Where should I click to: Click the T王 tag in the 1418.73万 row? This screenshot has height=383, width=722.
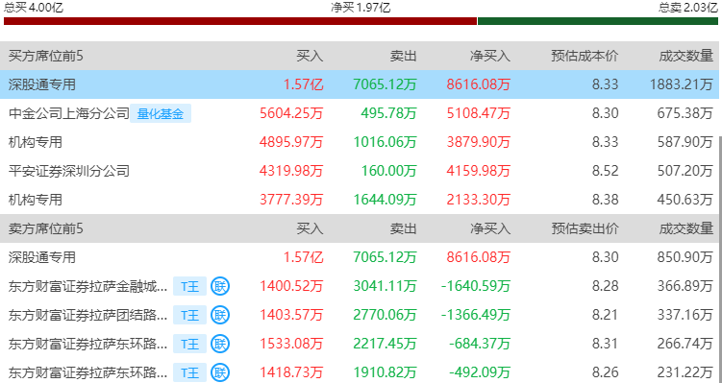(189, 372)
